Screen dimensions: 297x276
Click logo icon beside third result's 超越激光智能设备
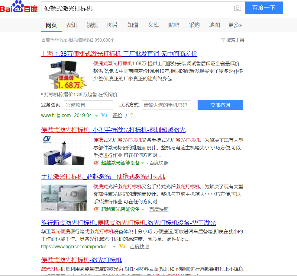(x=96, y=209)
